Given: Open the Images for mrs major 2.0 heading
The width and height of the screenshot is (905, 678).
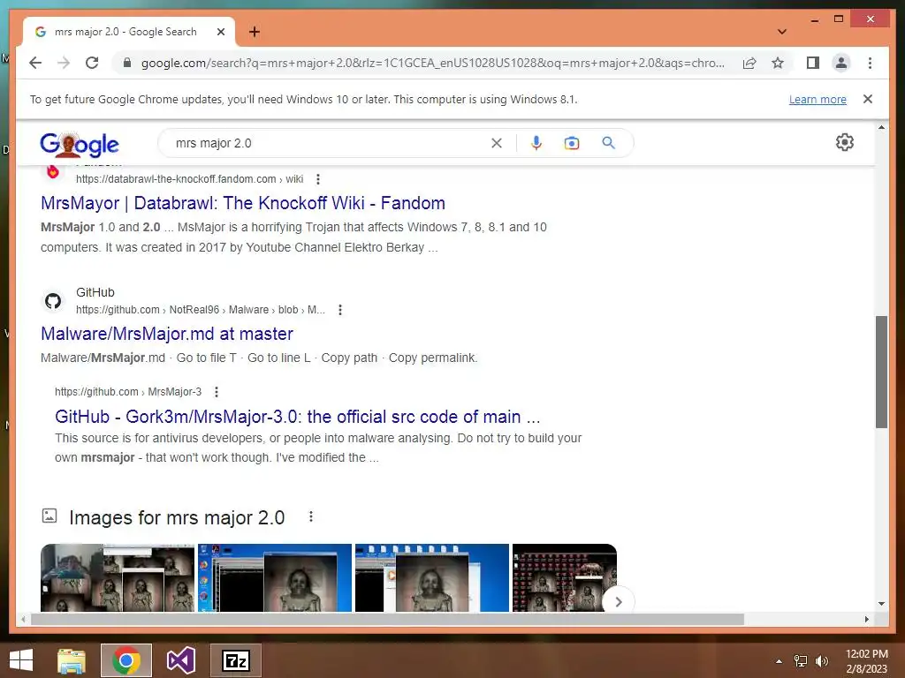Looking at the screenshot, I should click(177, 517).
